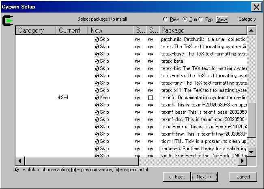Click the cycle icon for tetex-base row
The image size is (264, 189).
click(97, 54)
